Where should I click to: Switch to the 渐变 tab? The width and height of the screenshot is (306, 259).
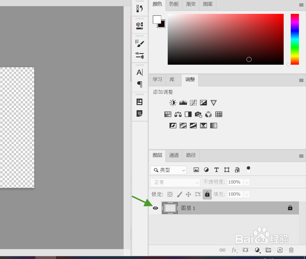[191, 4]
